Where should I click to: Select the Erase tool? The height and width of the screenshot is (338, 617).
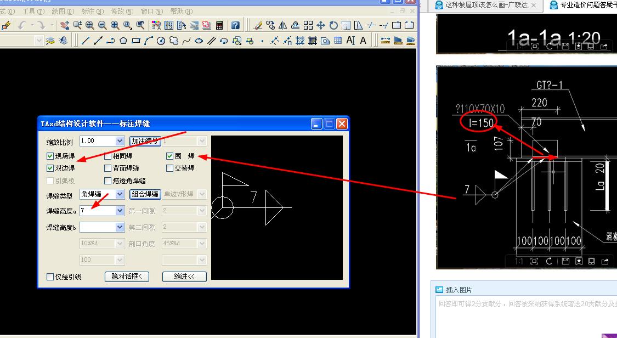point(258,25)
